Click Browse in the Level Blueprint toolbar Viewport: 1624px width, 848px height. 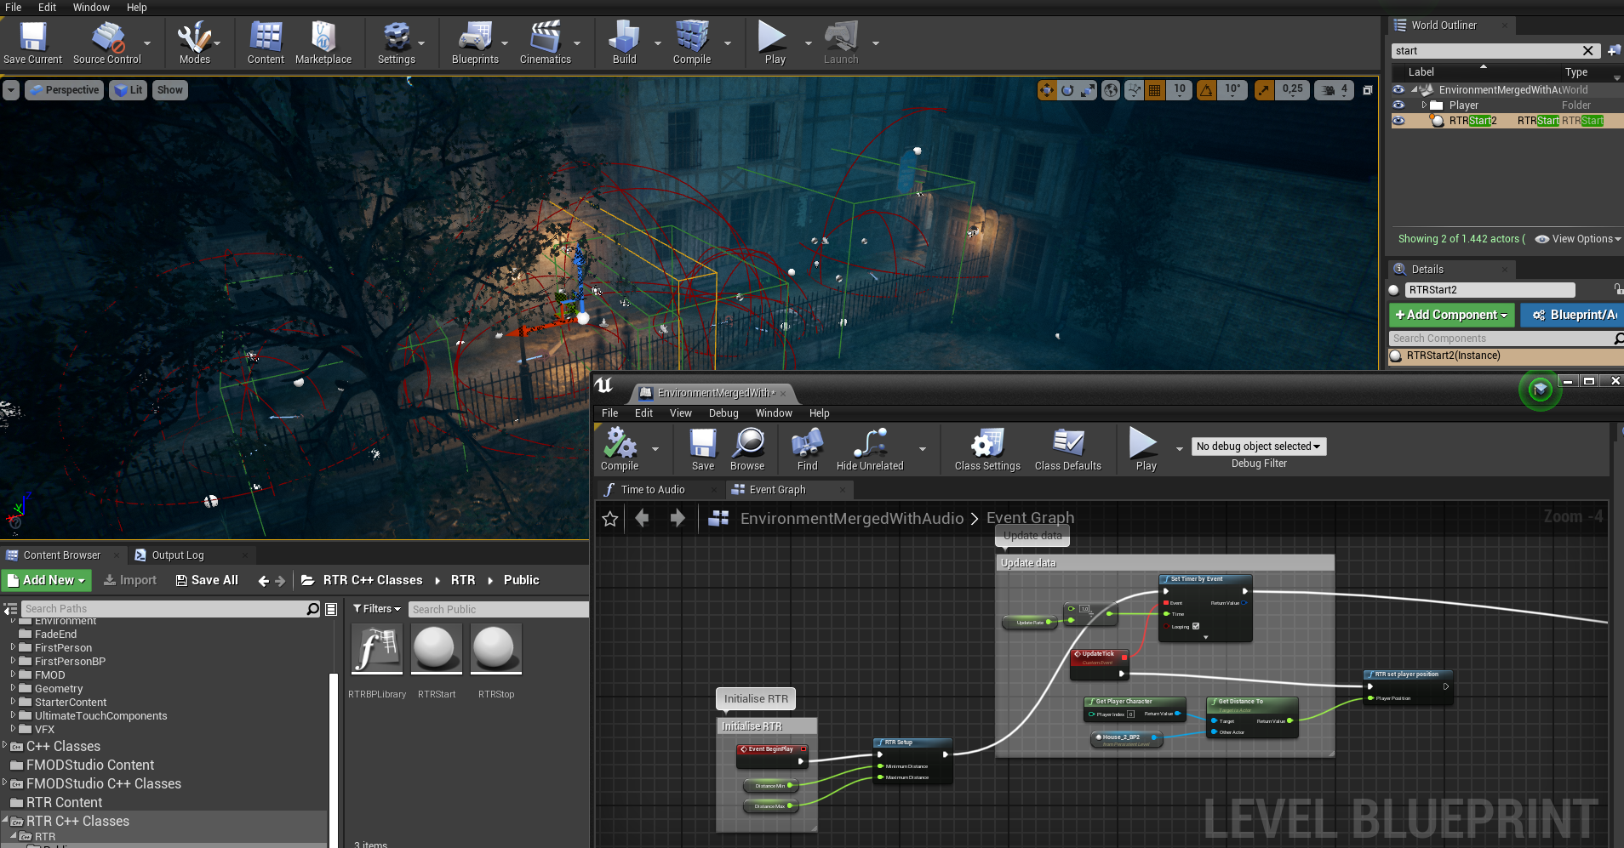[747, 449]
